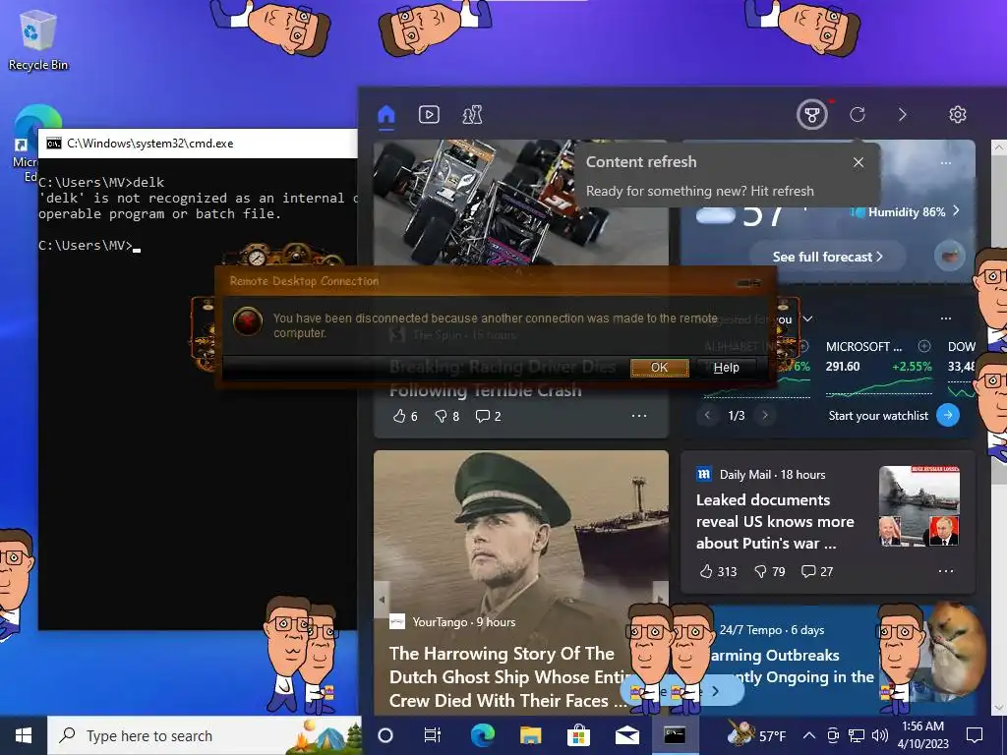Open Mail app from taskbar
Screen dimensions: 1007x755
click(x=626, y=735)
